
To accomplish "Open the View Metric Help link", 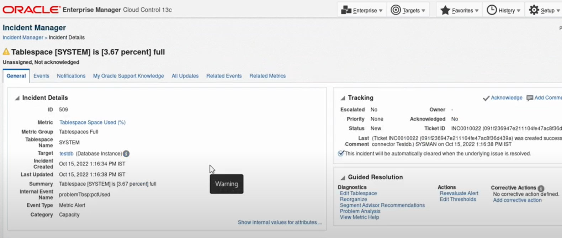I will point(359,217).
